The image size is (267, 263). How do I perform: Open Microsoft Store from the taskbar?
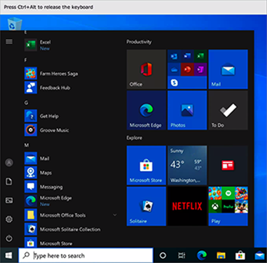[x=240, y=255]
